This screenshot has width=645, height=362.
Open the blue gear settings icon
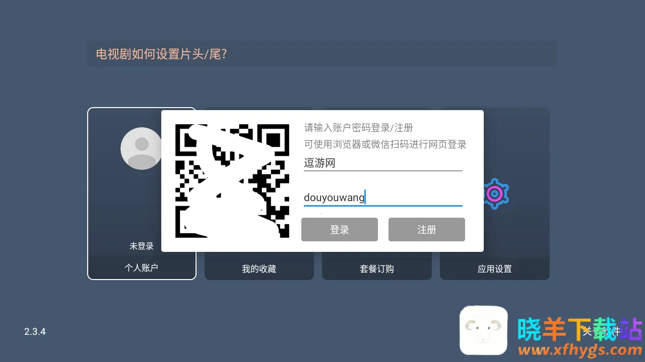coord(495,194)
